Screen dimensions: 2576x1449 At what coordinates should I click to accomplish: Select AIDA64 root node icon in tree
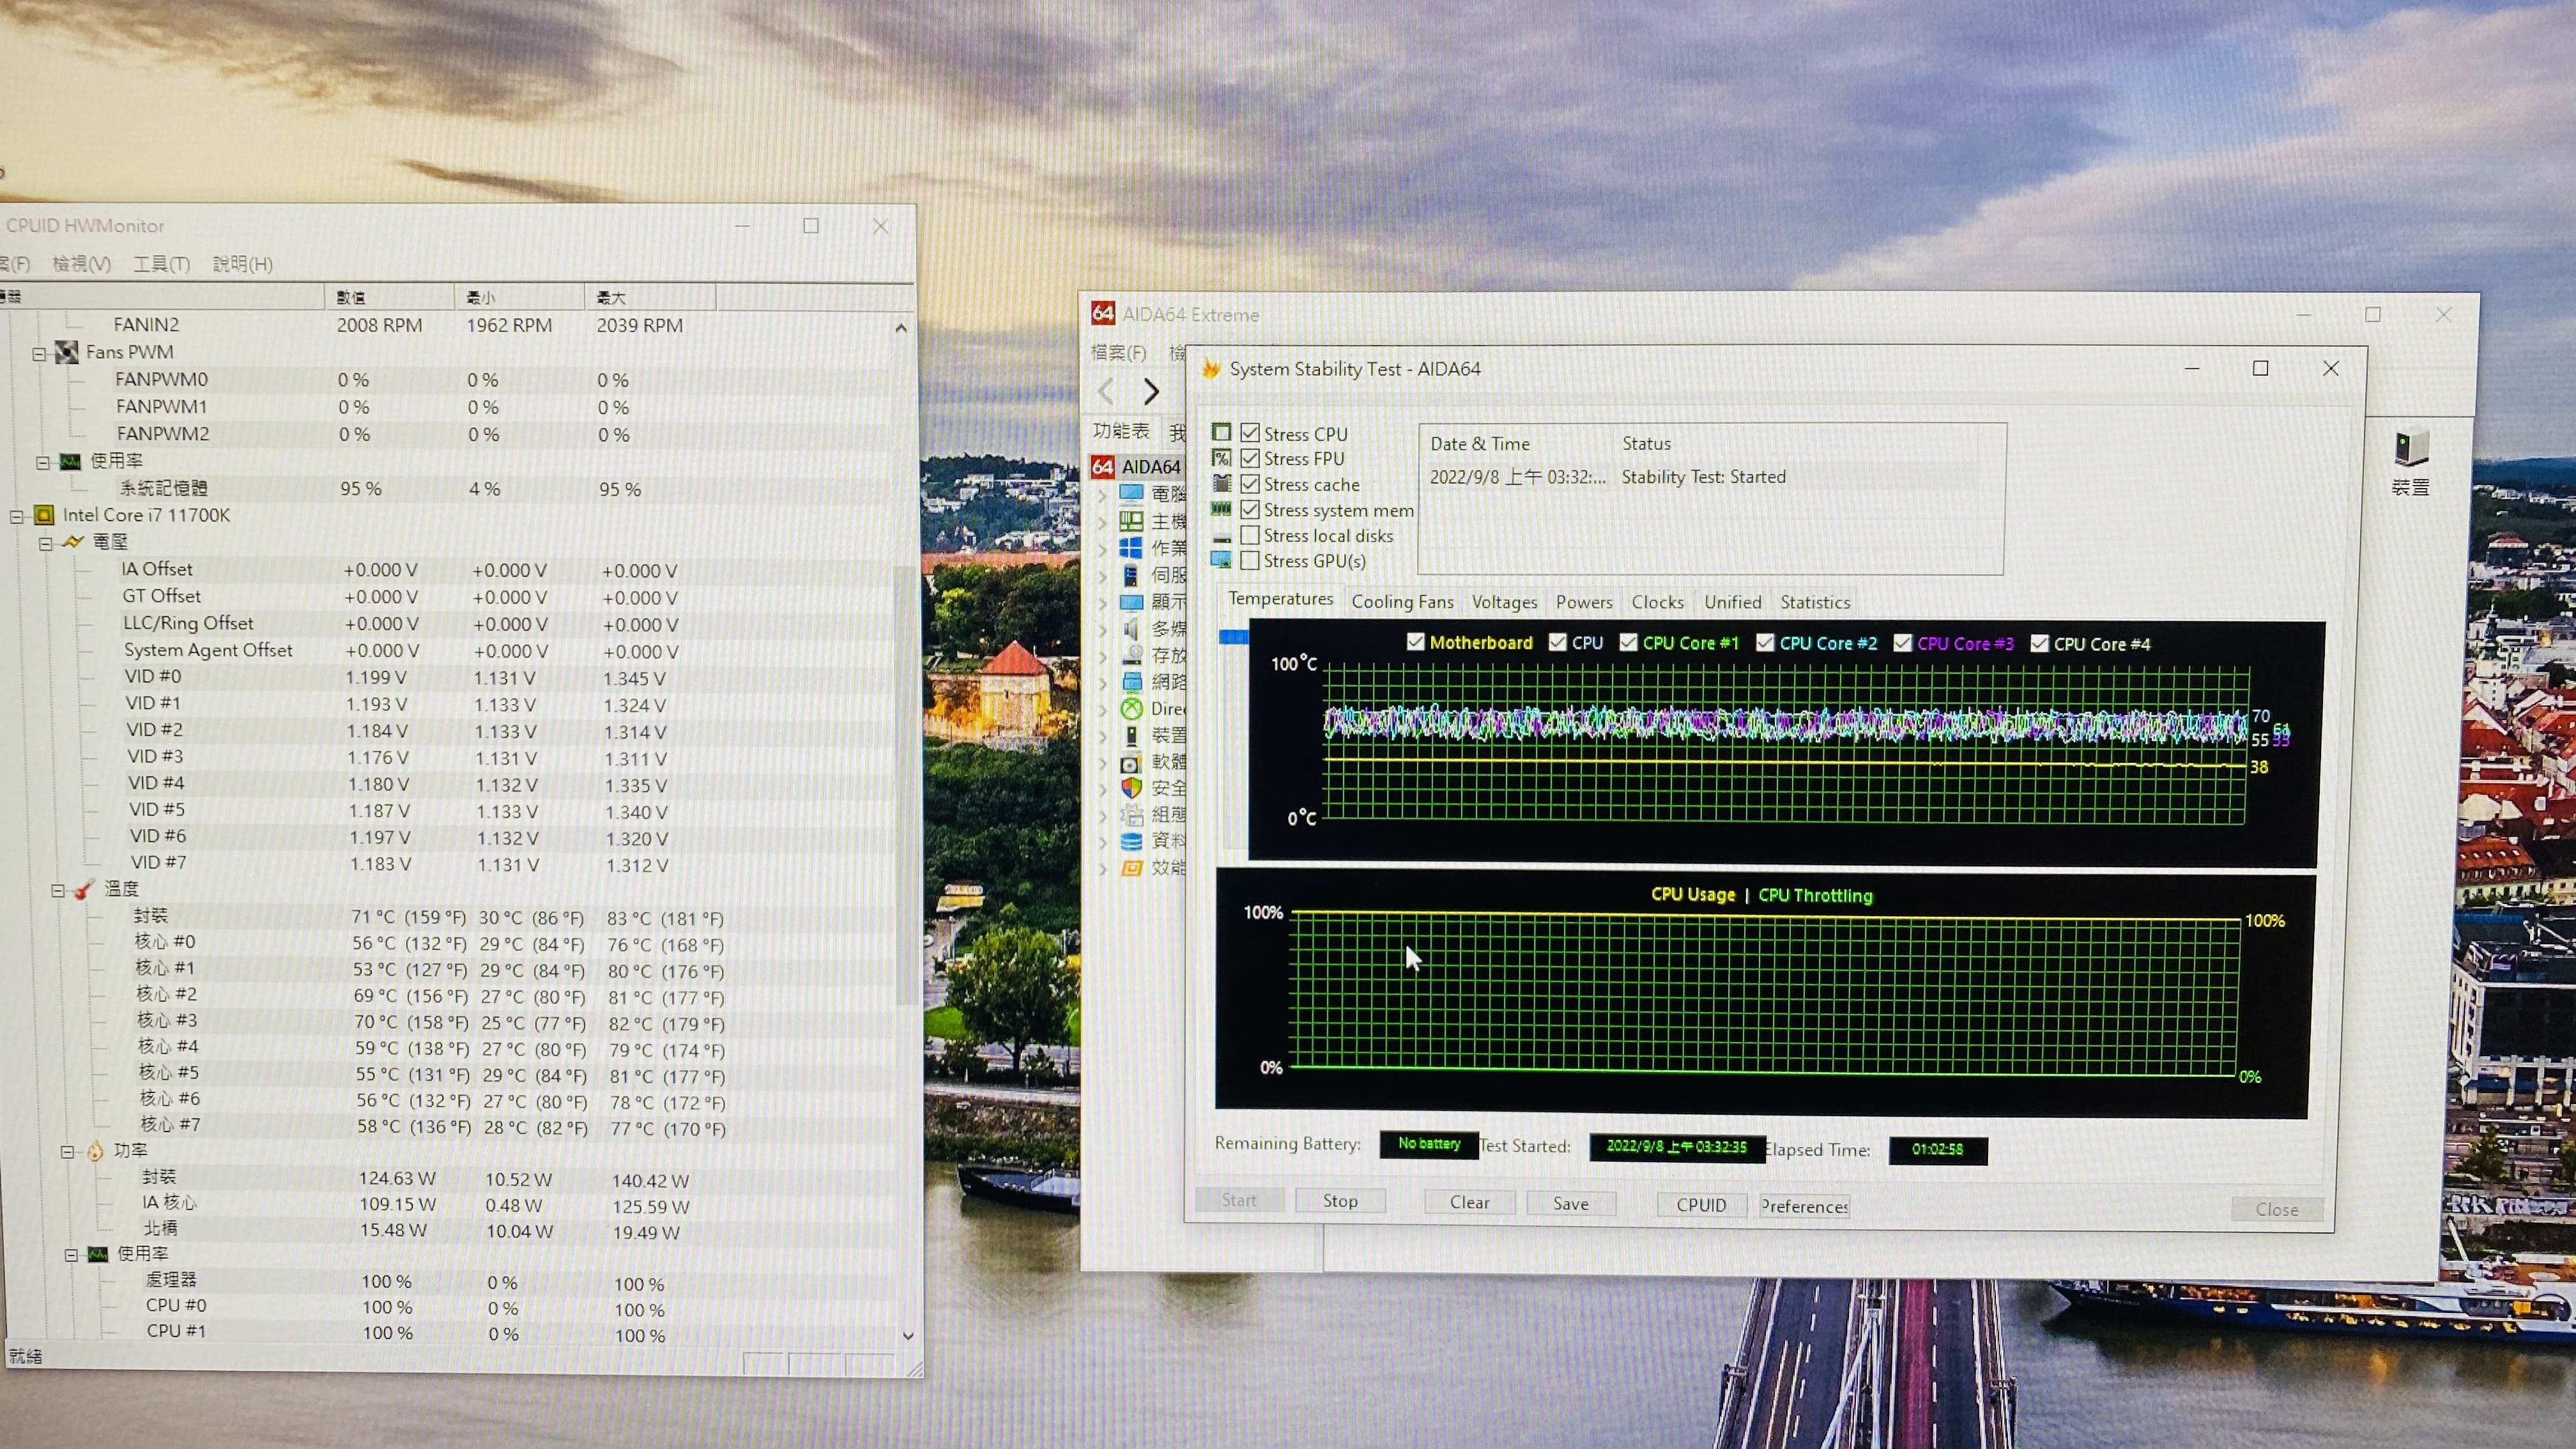[1102, 466]
